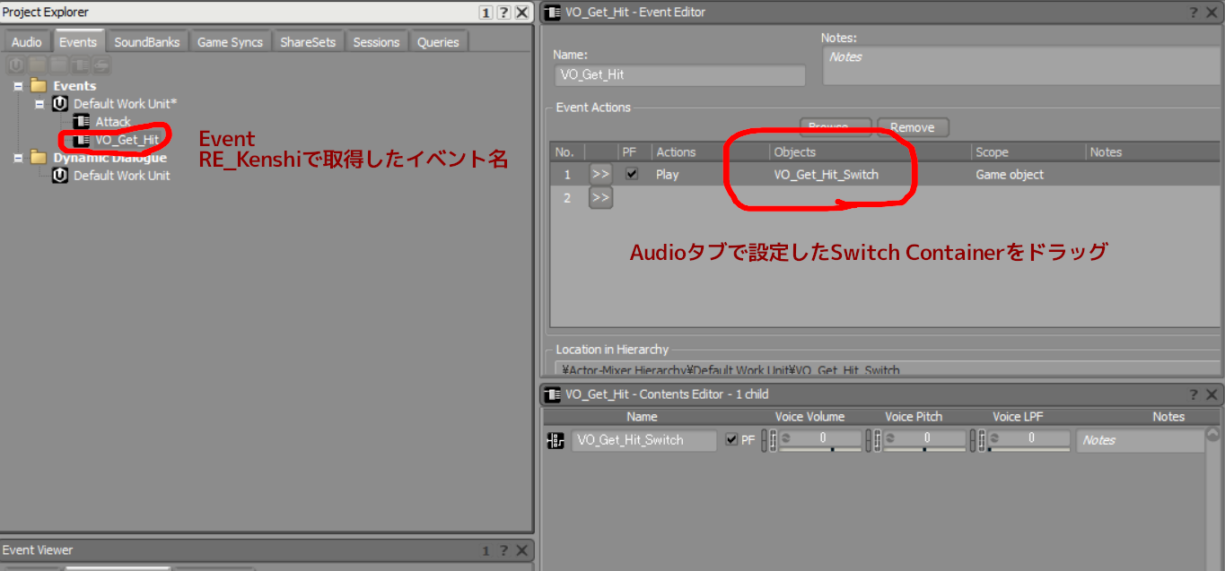
Task: Click the Events folder icon
Action: coord(39,86)
